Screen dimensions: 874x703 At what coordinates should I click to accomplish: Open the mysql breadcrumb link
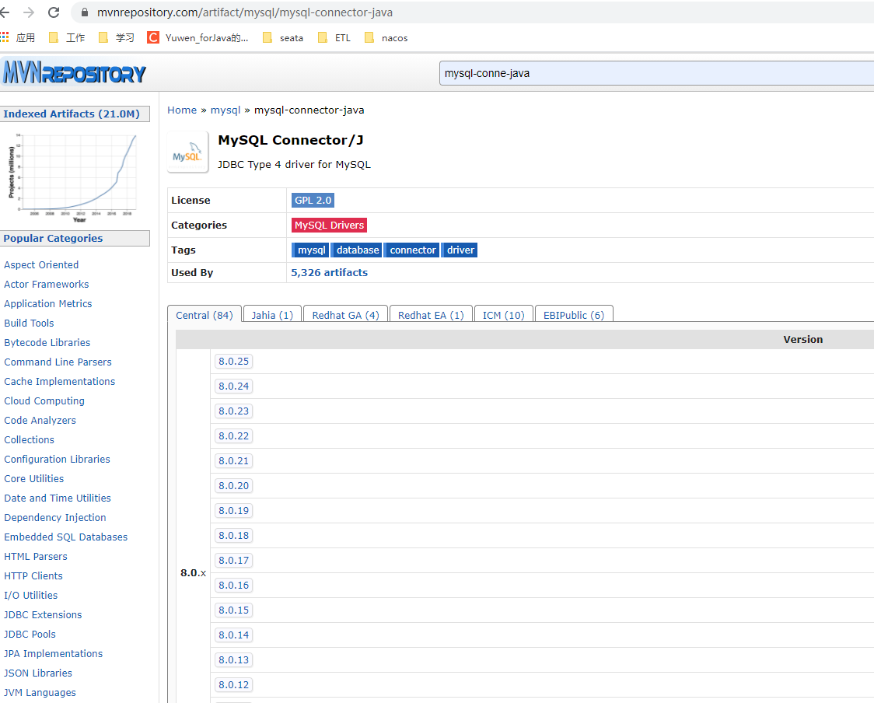click(225, 110)
